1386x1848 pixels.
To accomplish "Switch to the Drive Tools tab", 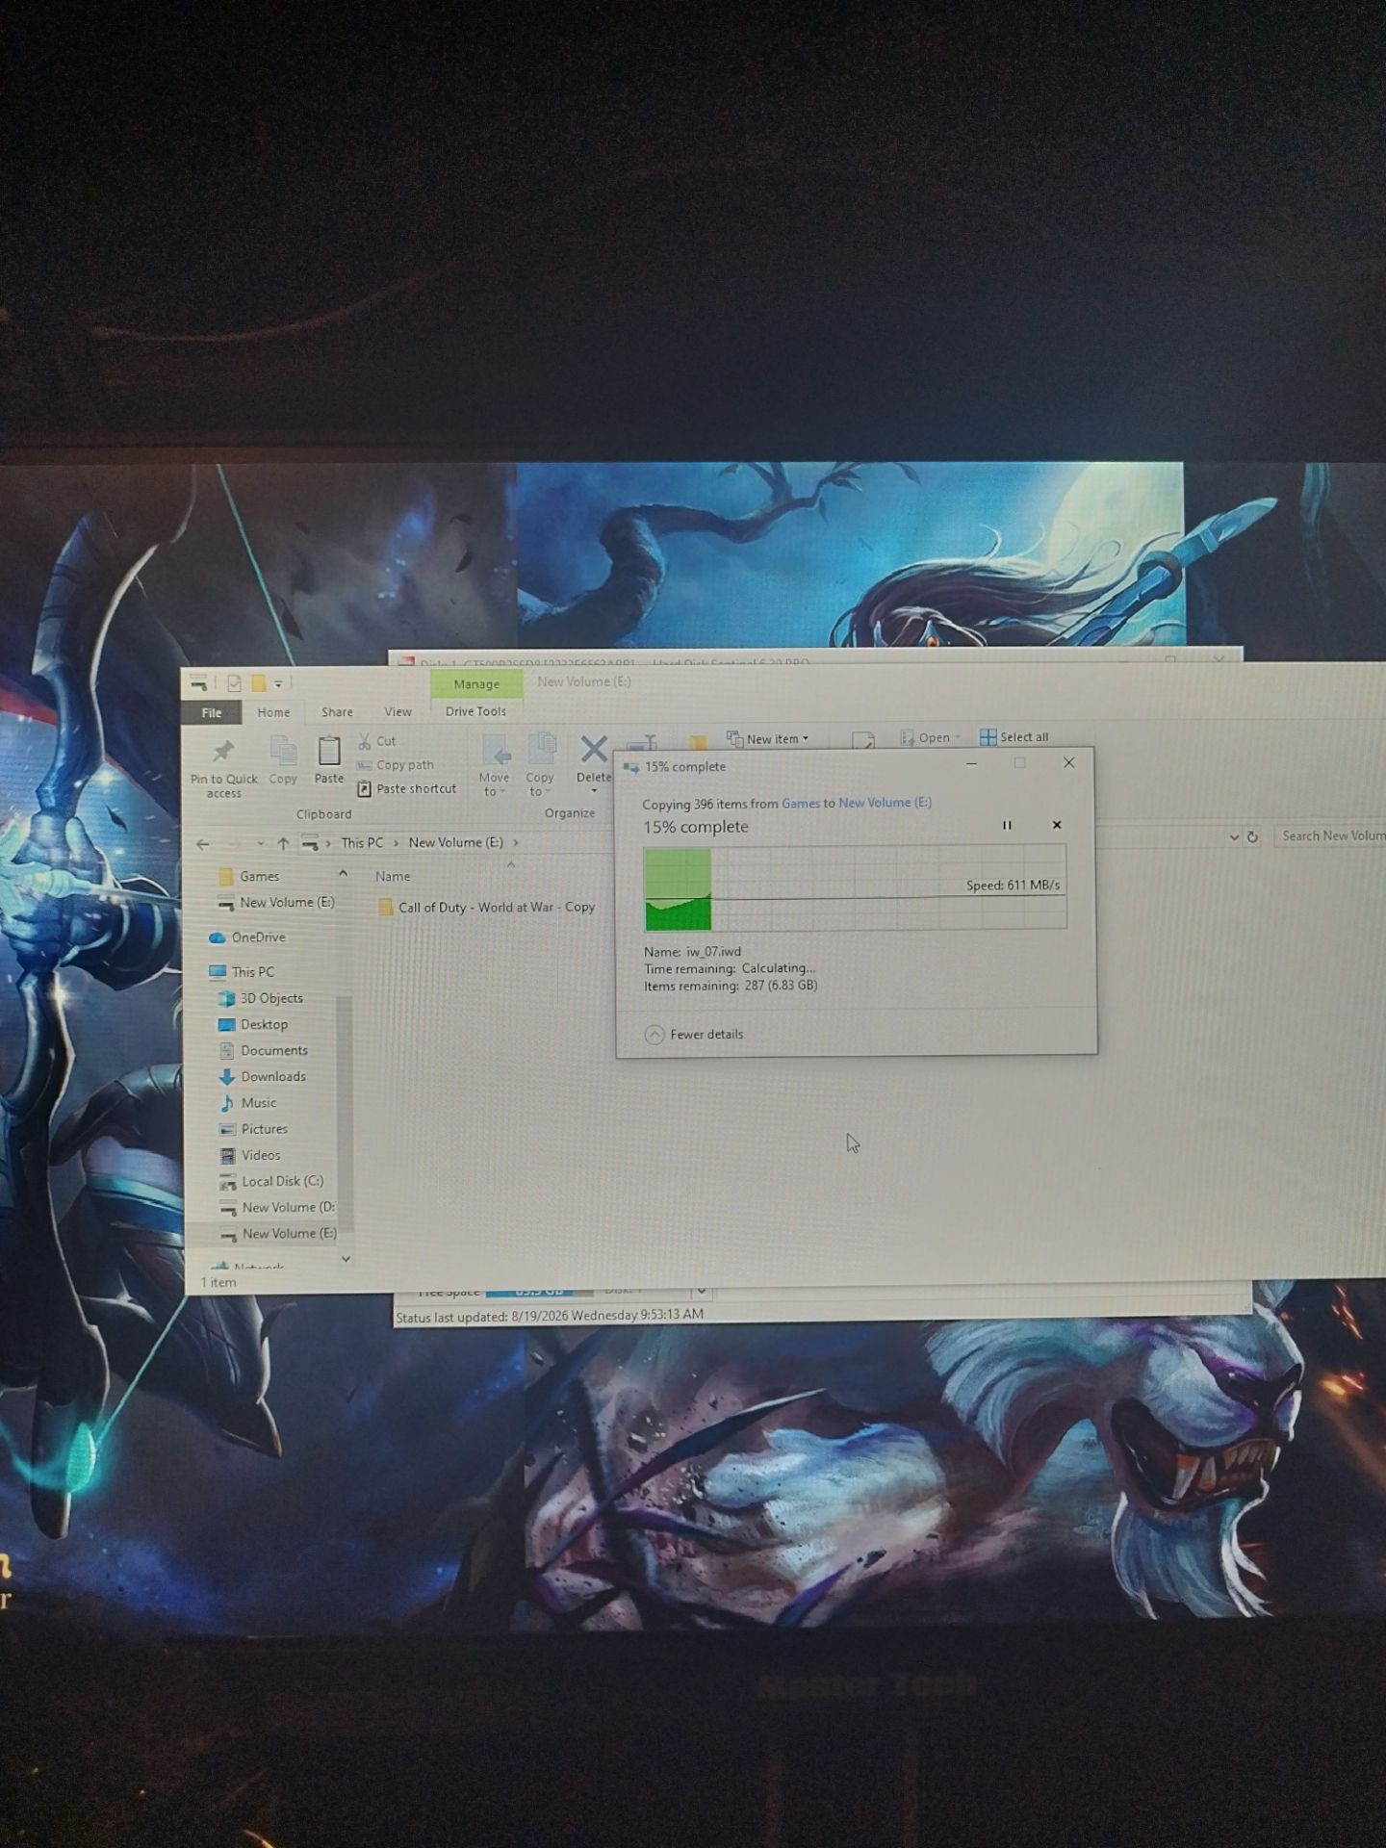I will pyautogui.click(x=475, y=712).
